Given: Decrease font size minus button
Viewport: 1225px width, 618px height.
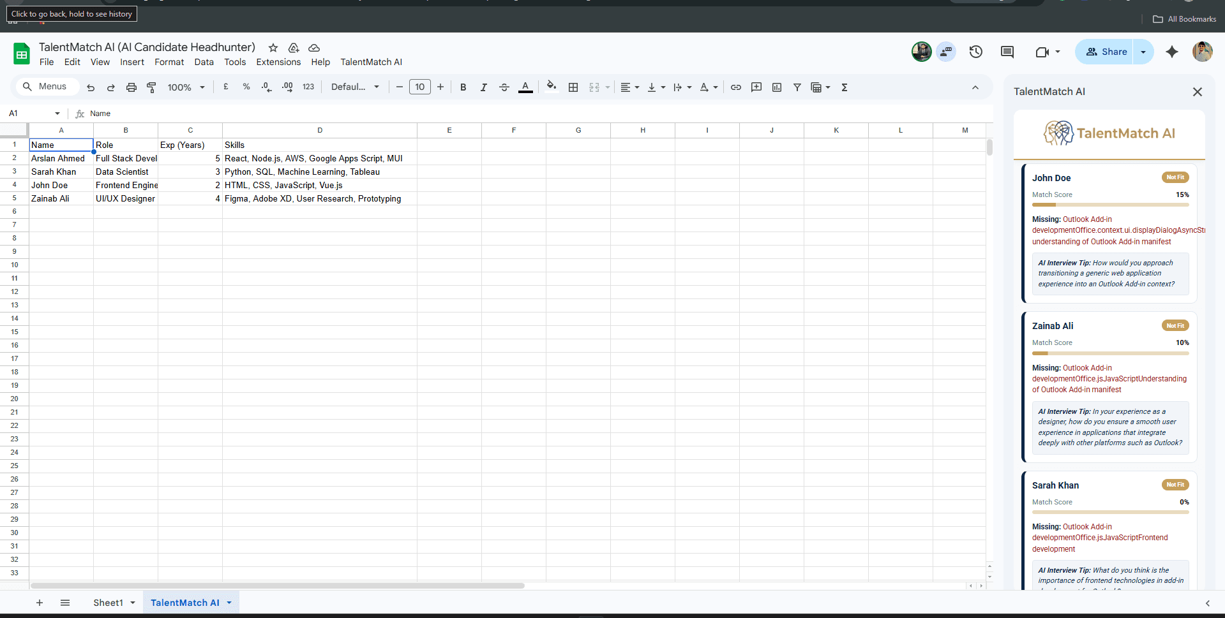Looking at the screenshot, I should pos(400,87).
